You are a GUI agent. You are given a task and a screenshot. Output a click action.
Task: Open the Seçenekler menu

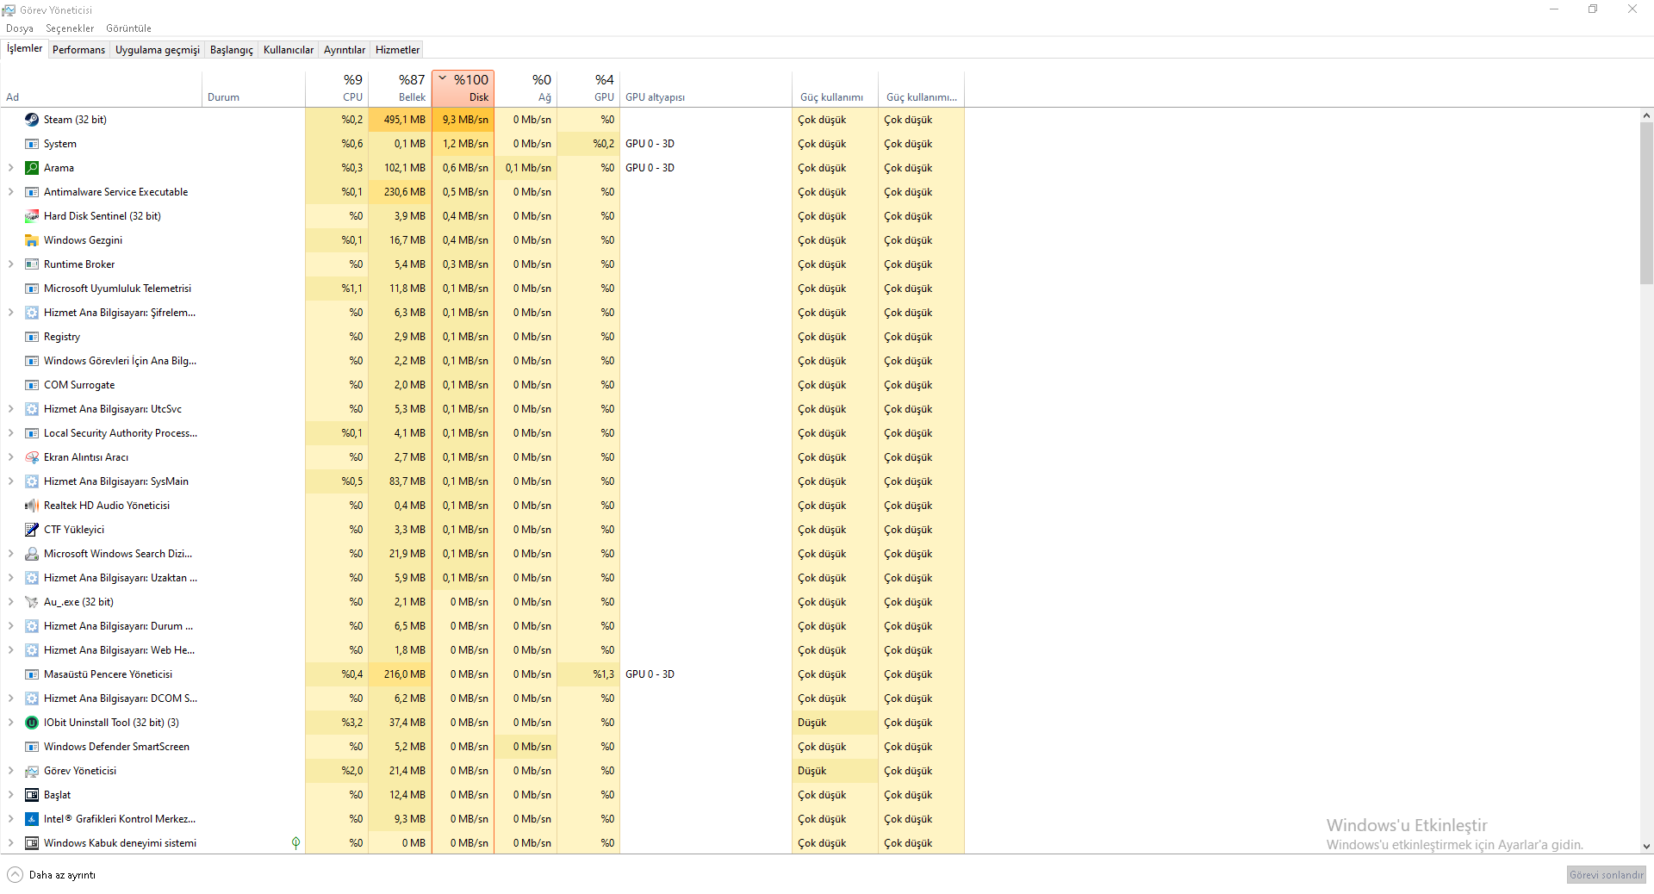pos(70,28)
